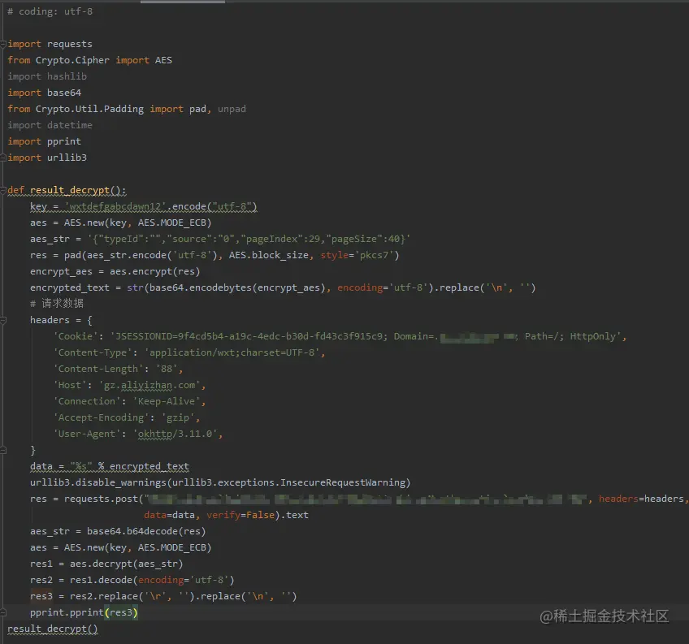Click the 'Content-Type' header key
This screenshot has width=689, height=644.
click(93, 352)
